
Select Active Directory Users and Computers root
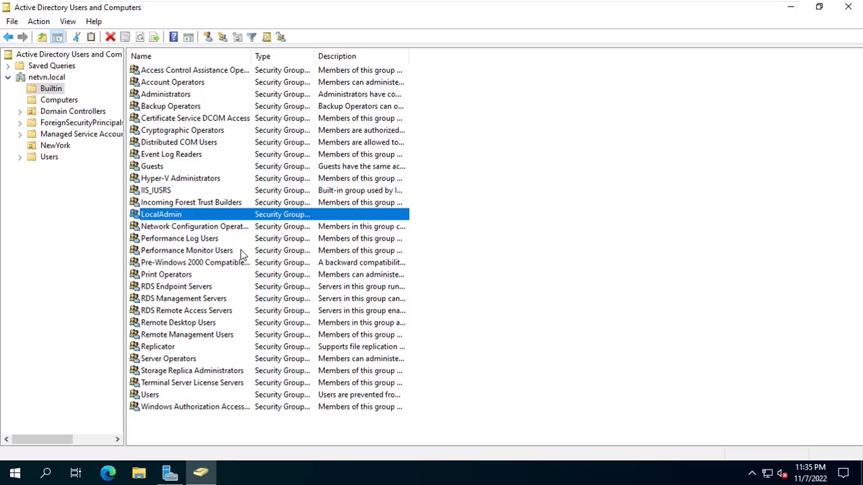[69, 55]
